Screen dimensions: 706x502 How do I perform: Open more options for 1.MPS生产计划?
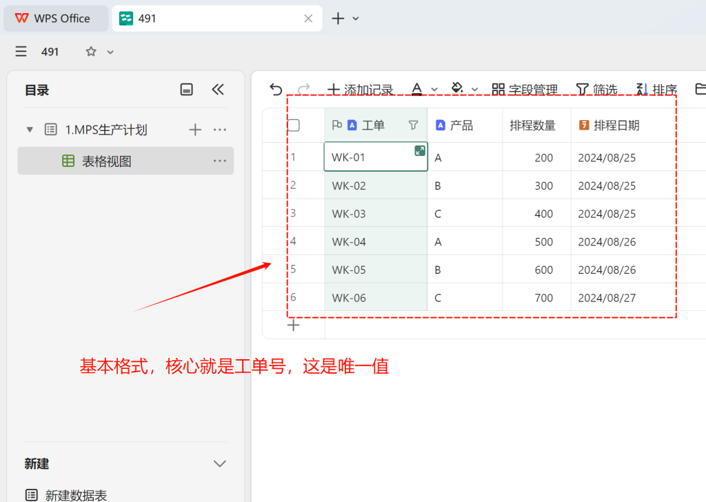tap(220, 130)
